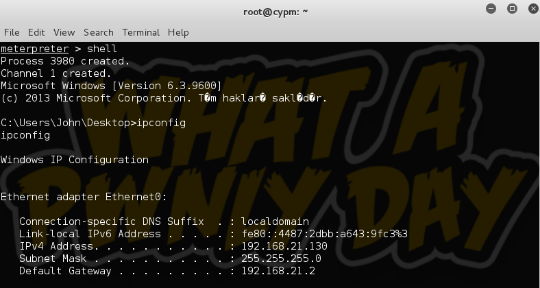Screen dimensions: 540x288
Task: Click the Microsoft Windows version line
Action: tap(111, 86)
